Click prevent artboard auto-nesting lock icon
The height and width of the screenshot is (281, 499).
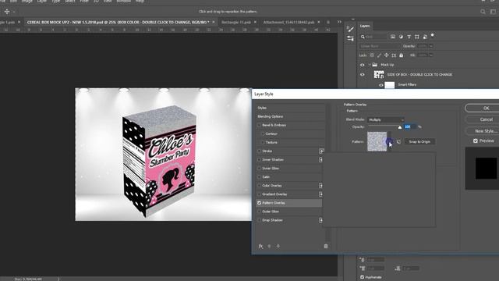[x=394, y=55]
